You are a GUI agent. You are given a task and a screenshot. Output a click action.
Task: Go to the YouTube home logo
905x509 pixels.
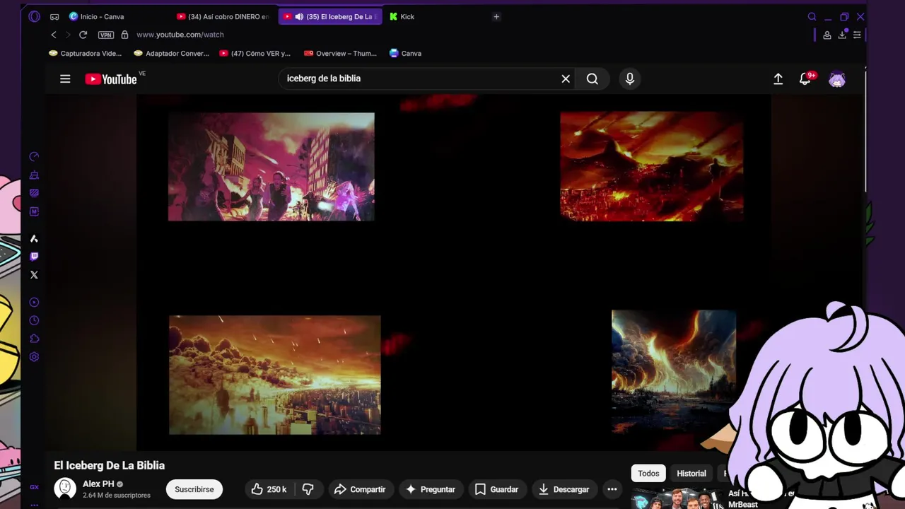point(111,79)
